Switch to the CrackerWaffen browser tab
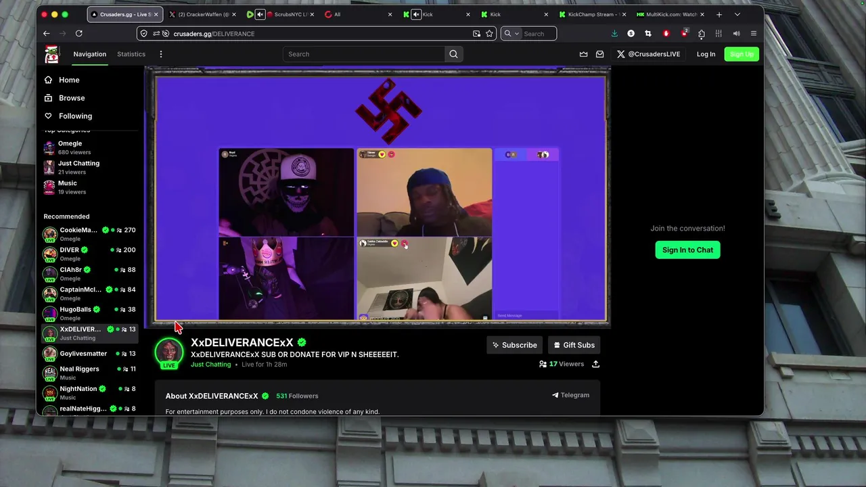 tap(201, 14)
